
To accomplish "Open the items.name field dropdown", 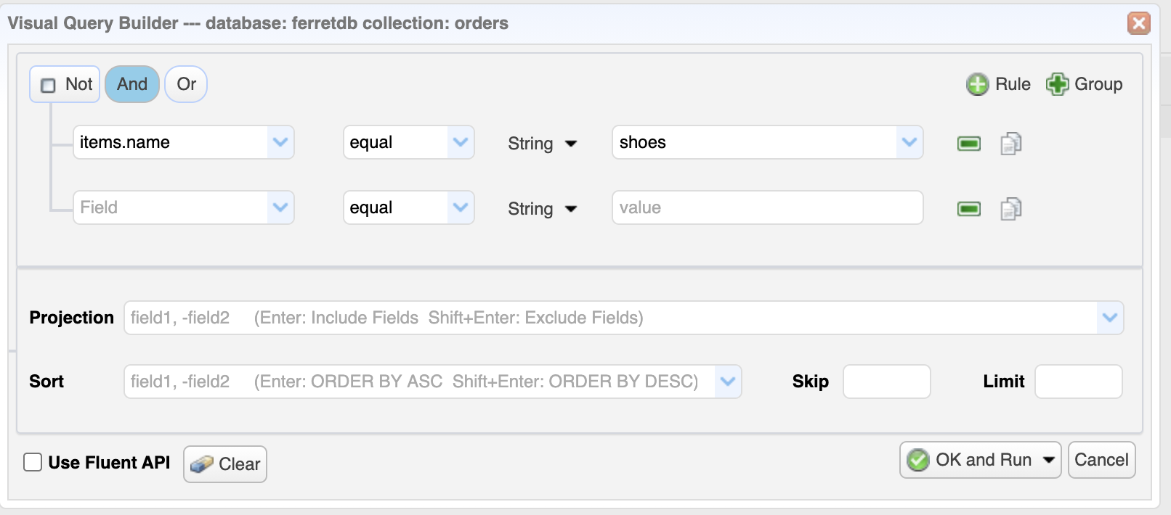I will pyautogui.click(x=282, y=142).
